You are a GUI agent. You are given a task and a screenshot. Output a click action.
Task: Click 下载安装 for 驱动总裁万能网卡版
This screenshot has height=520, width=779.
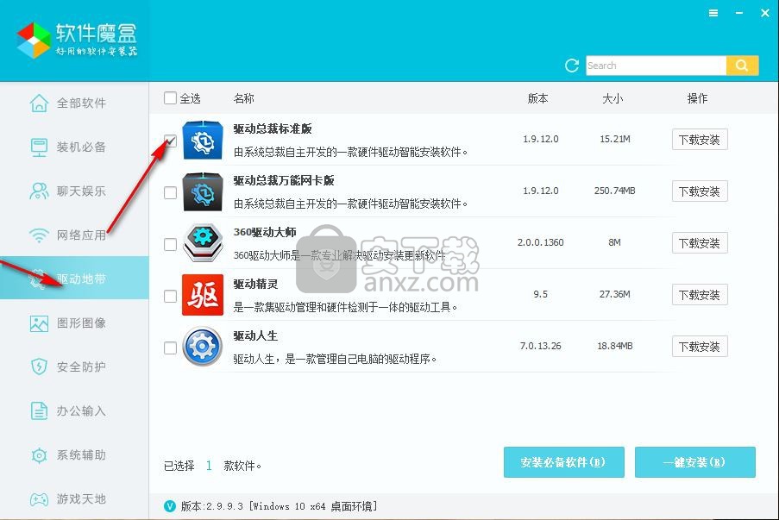point(700,191)
